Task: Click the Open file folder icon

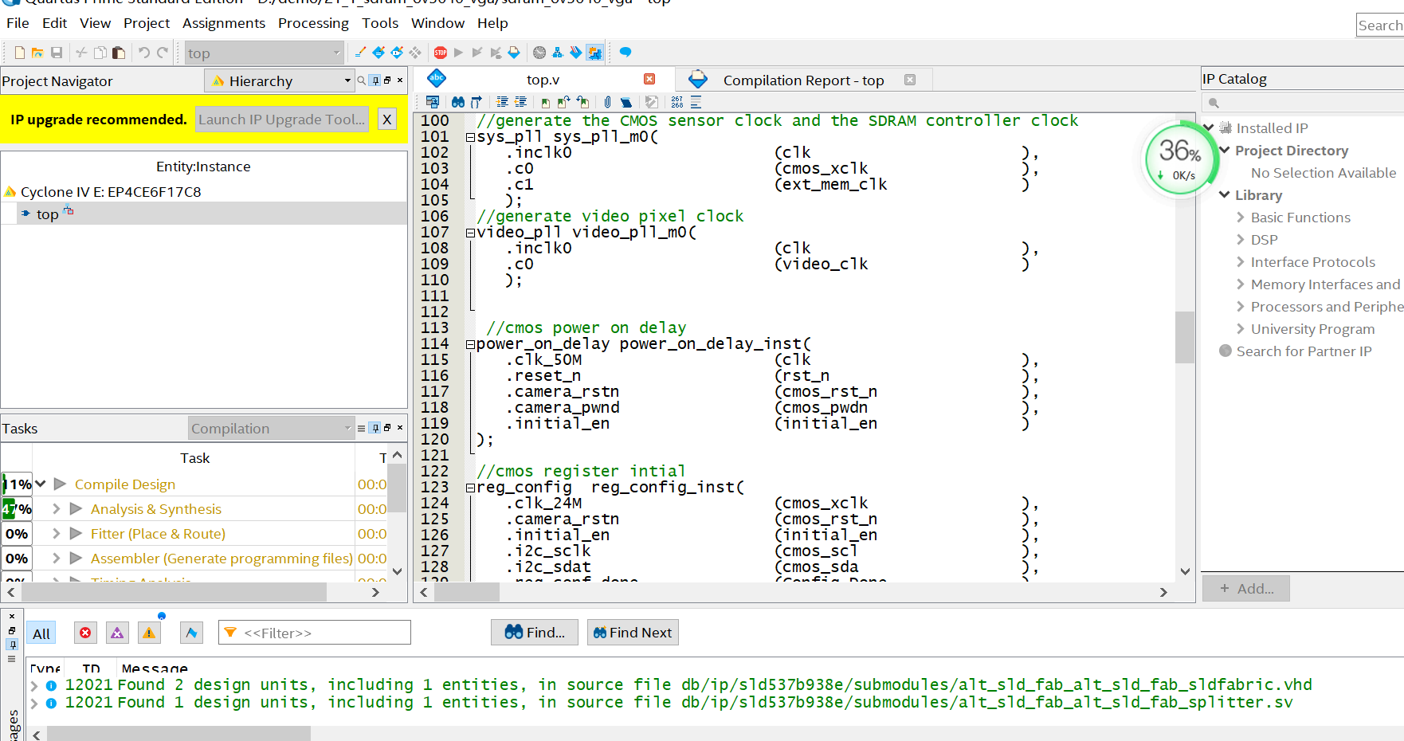Action: pyautogui.click(x=37, y=53)
